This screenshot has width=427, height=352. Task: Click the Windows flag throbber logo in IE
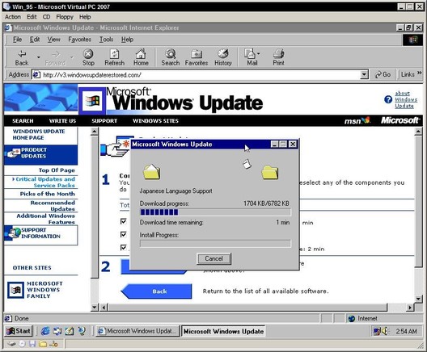coord(413,40)
